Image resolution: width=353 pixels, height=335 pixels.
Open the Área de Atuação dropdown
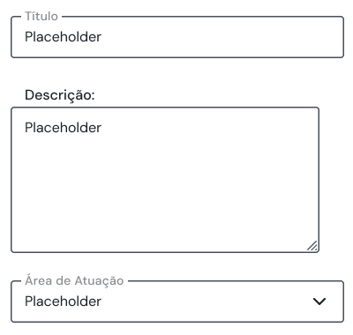pyautogui.click(x=177, y=301)
